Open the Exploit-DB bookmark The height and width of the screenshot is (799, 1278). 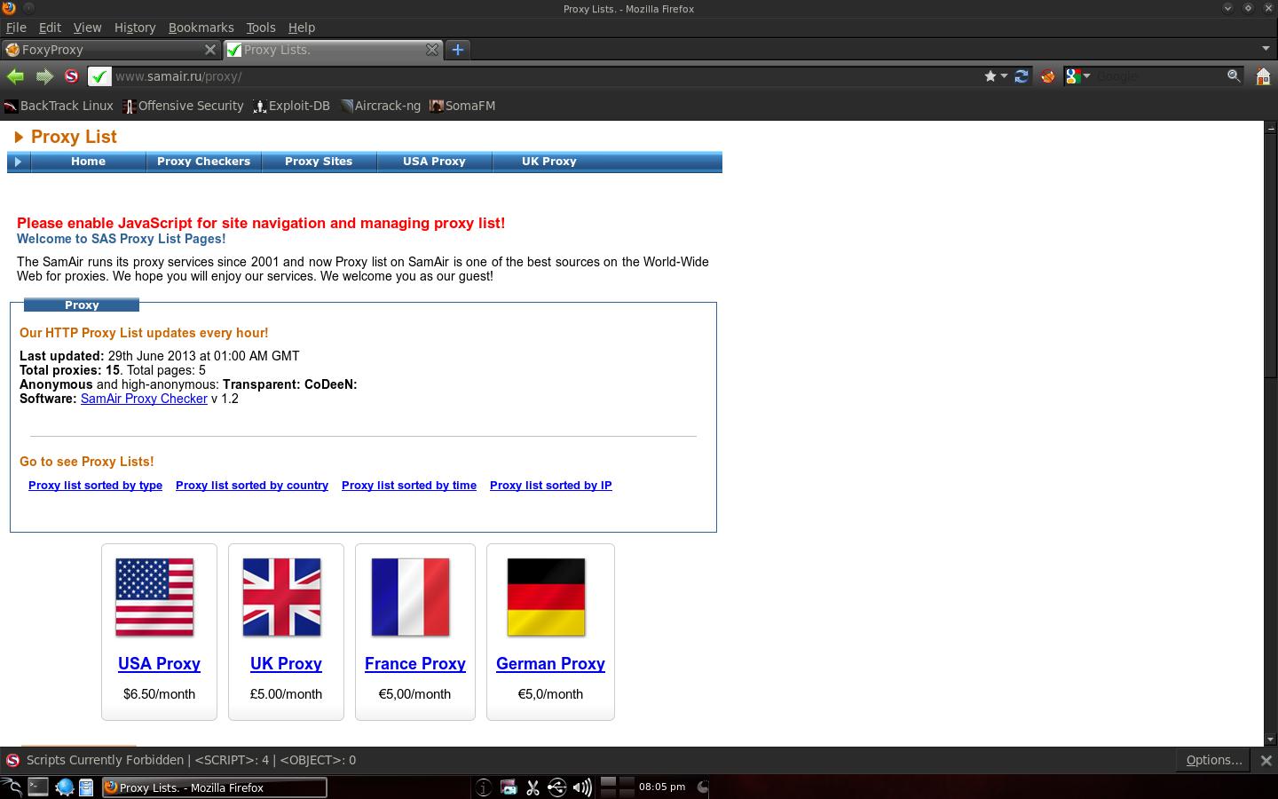click(291, 106)
